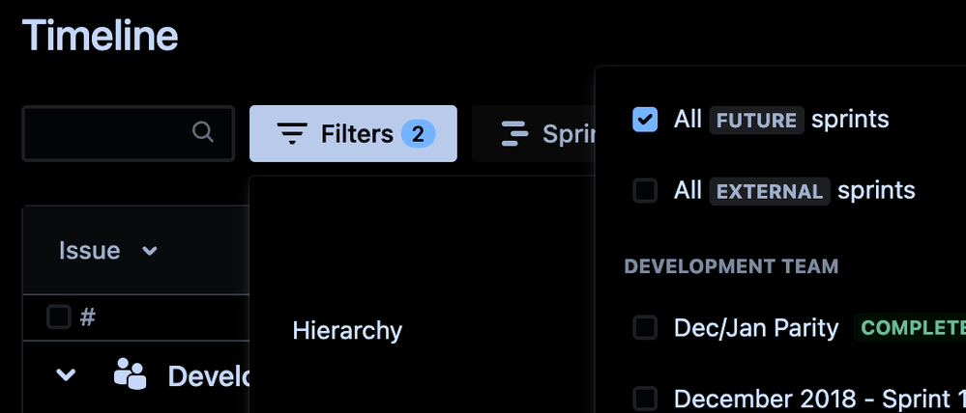Click the EXTERNAL sprint tag label
Image resolution: width=966 pixels, height=413 pixels.
[x=770, y=191]
